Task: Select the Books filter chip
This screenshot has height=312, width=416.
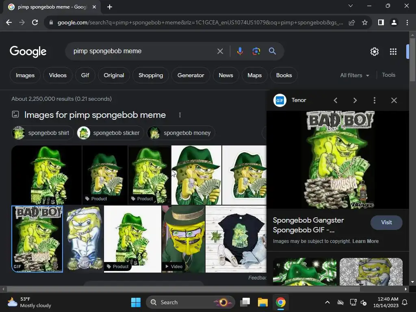Action: pyautogui.click(x=284, y=75)
